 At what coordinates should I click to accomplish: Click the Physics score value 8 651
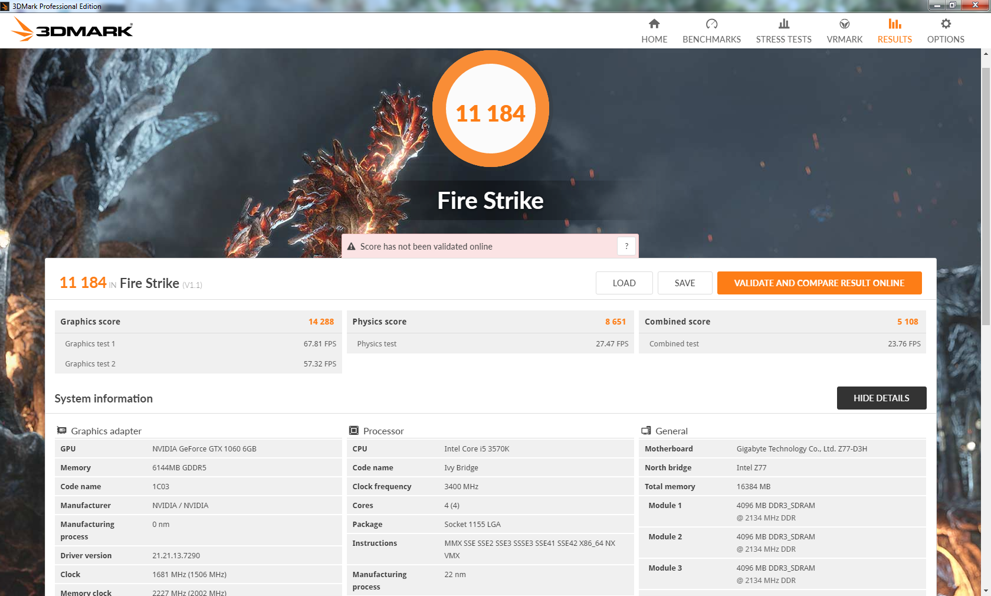615,322
